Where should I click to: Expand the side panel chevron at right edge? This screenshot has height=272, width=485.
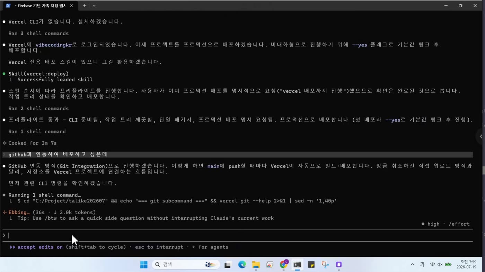click(481, 136)
